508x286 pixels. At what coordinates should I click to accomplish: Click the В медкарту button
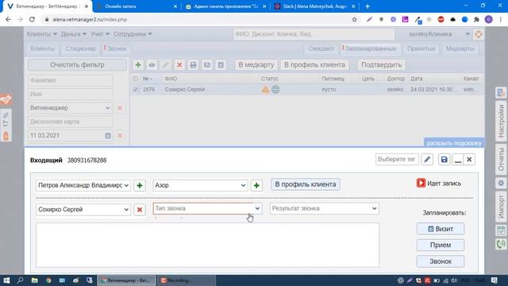click(x=256, y=65)
